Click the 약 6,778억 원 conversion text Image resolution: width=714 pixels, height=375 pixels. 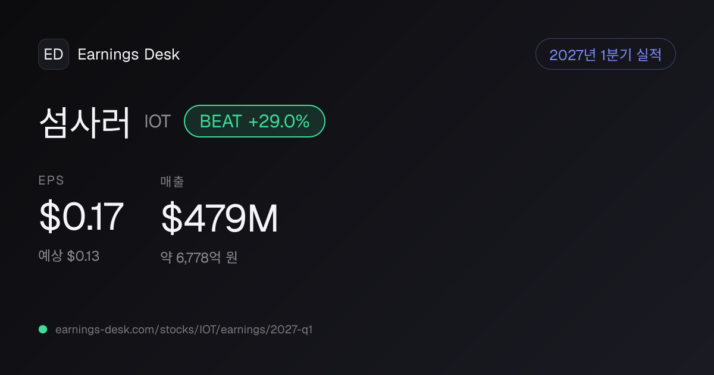[x=199, y=257]
